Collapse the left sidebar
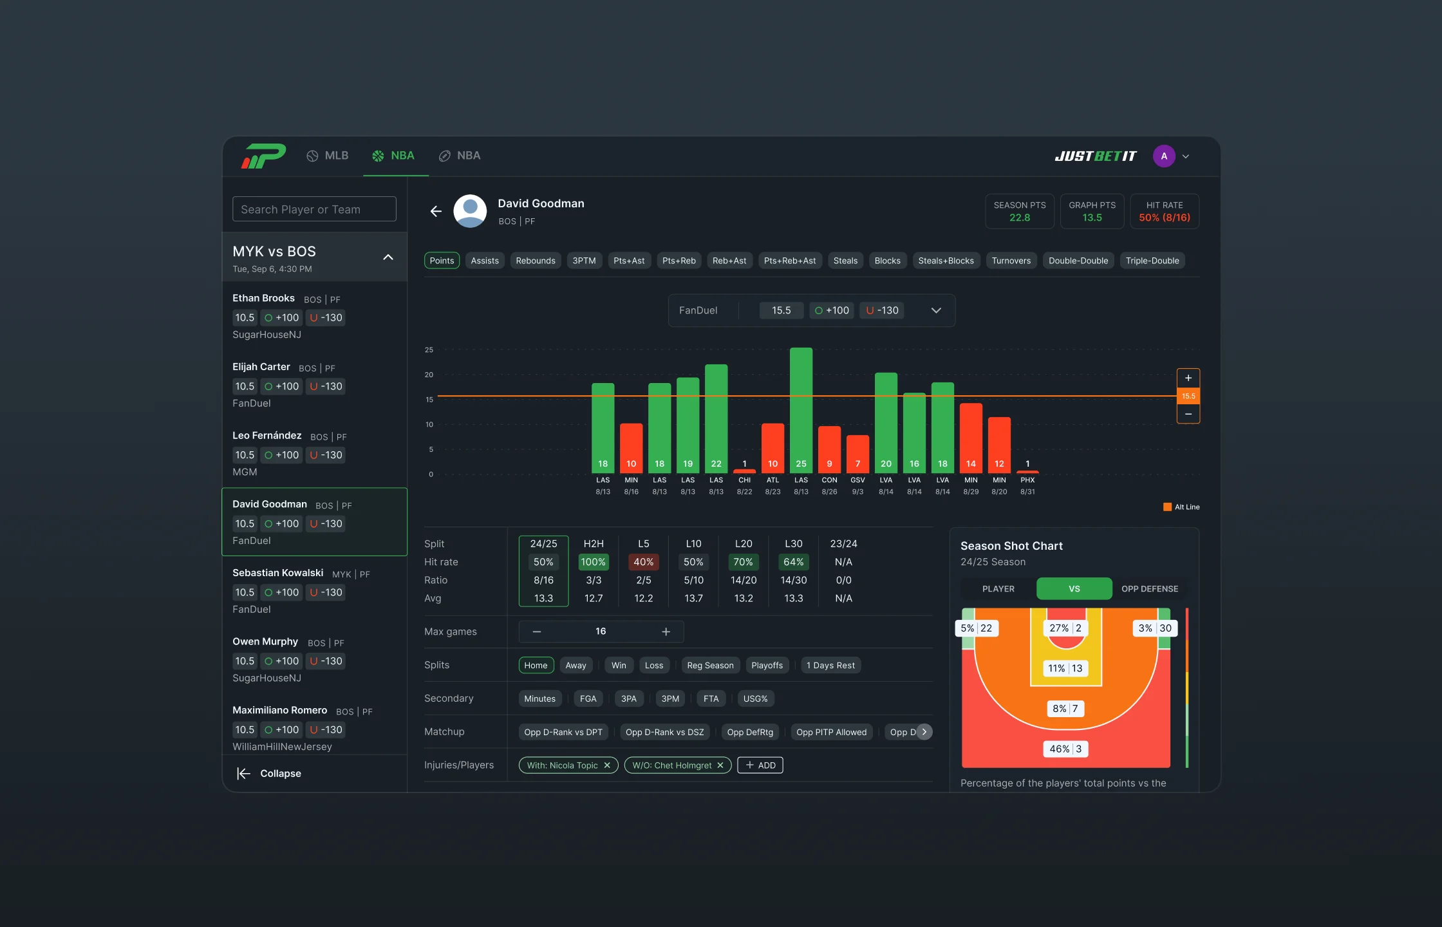The width and height of the screenshot is (1442, 927). click(x=269, y=773)
